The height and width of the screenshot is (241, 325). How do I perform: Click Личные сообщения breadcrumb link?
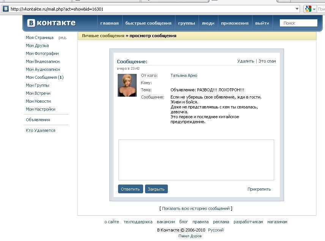coord(103,36)
